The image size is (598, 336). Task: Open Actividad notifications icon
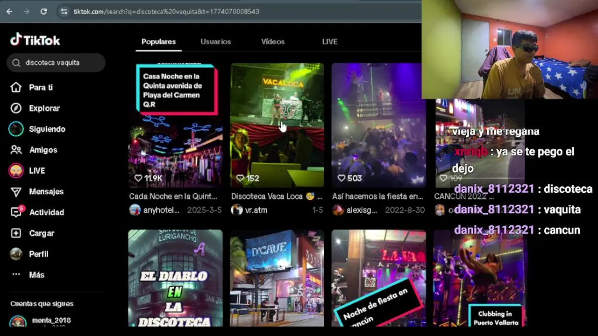pyautogui.click(x=16, y=212)
